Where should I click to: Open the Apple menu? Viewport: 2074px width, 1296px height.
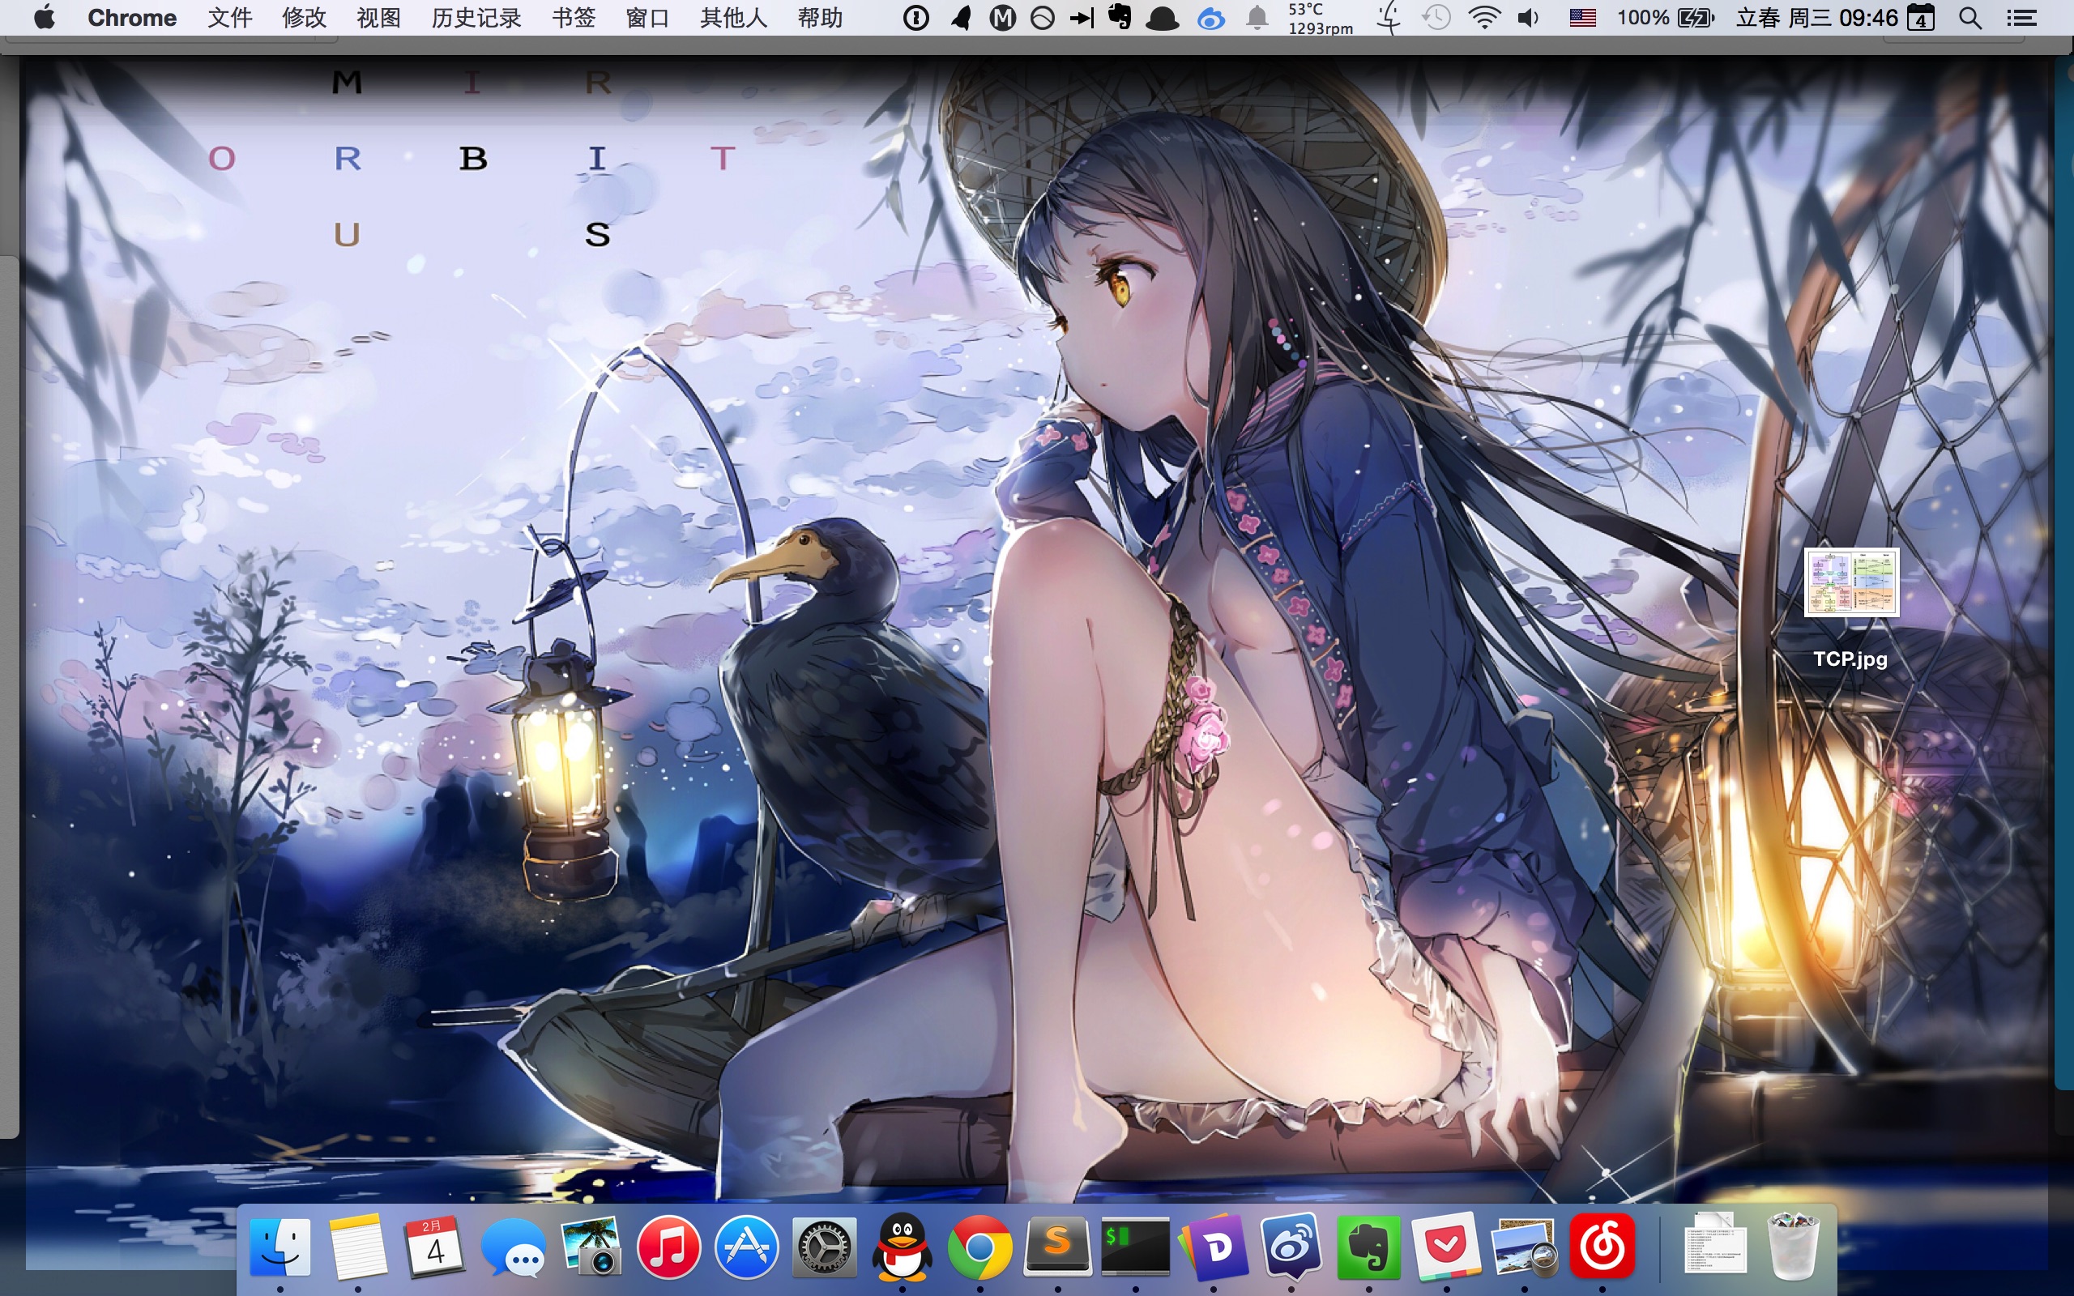tap(45, 18)
